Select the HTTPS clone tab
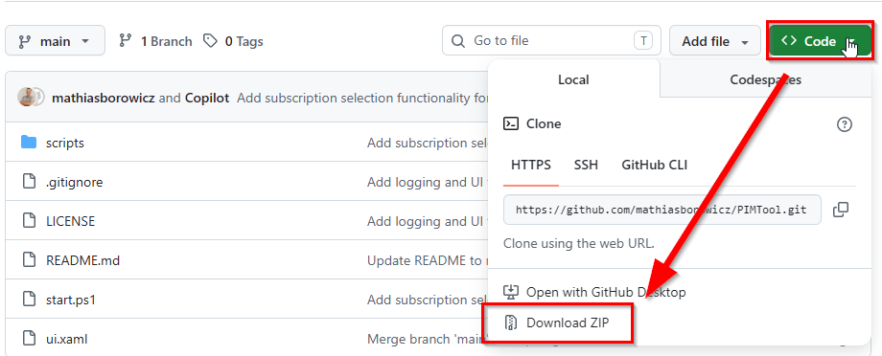 (x=531, y=166)
